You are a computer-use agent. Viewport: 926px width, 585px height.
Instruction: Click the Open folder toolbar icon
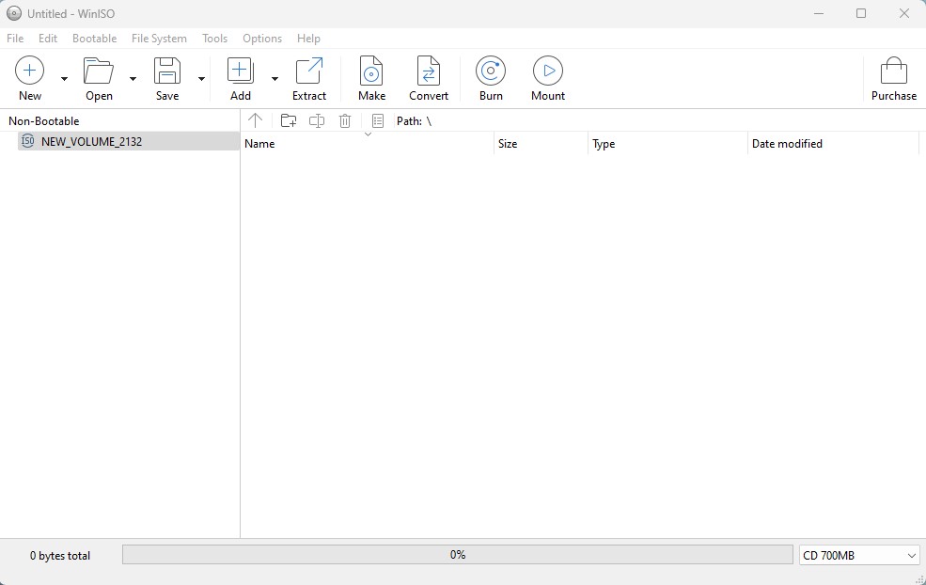[x=99, y=71]
